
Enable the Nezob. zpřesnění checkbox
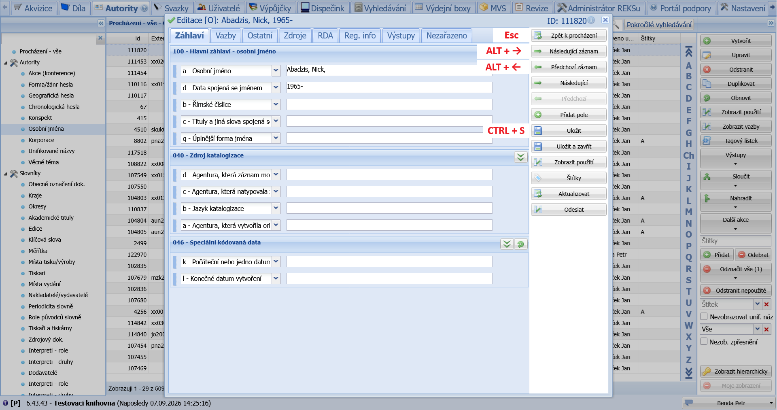pos(704,342)
